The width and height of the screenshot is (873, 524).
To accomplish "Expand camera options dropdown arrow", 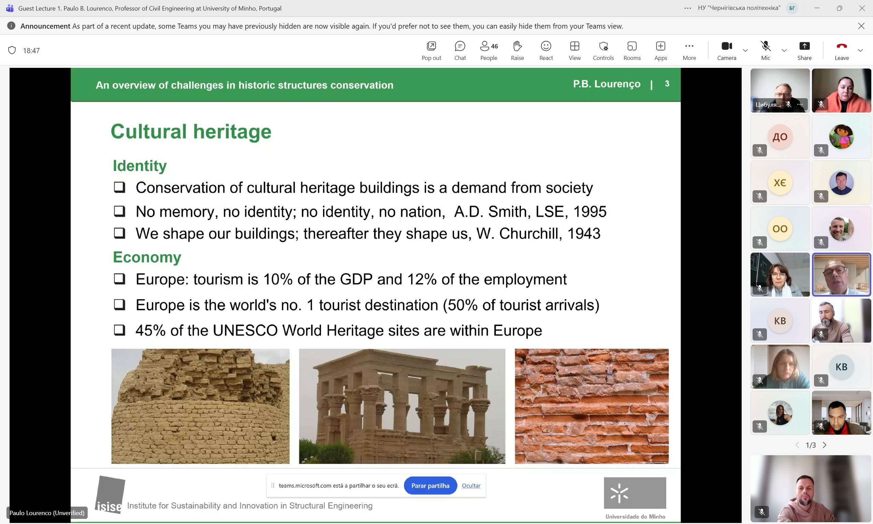I will [x=745, y=50].
